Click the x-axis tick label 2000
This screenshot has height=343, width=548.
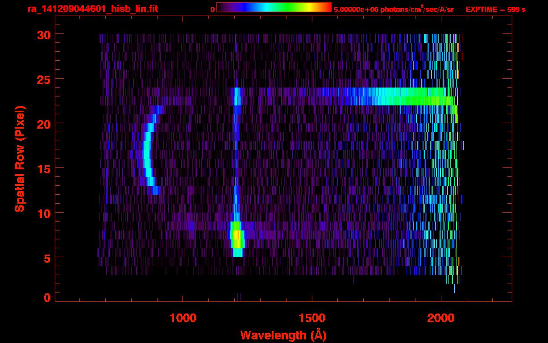(x=441, y=318)
